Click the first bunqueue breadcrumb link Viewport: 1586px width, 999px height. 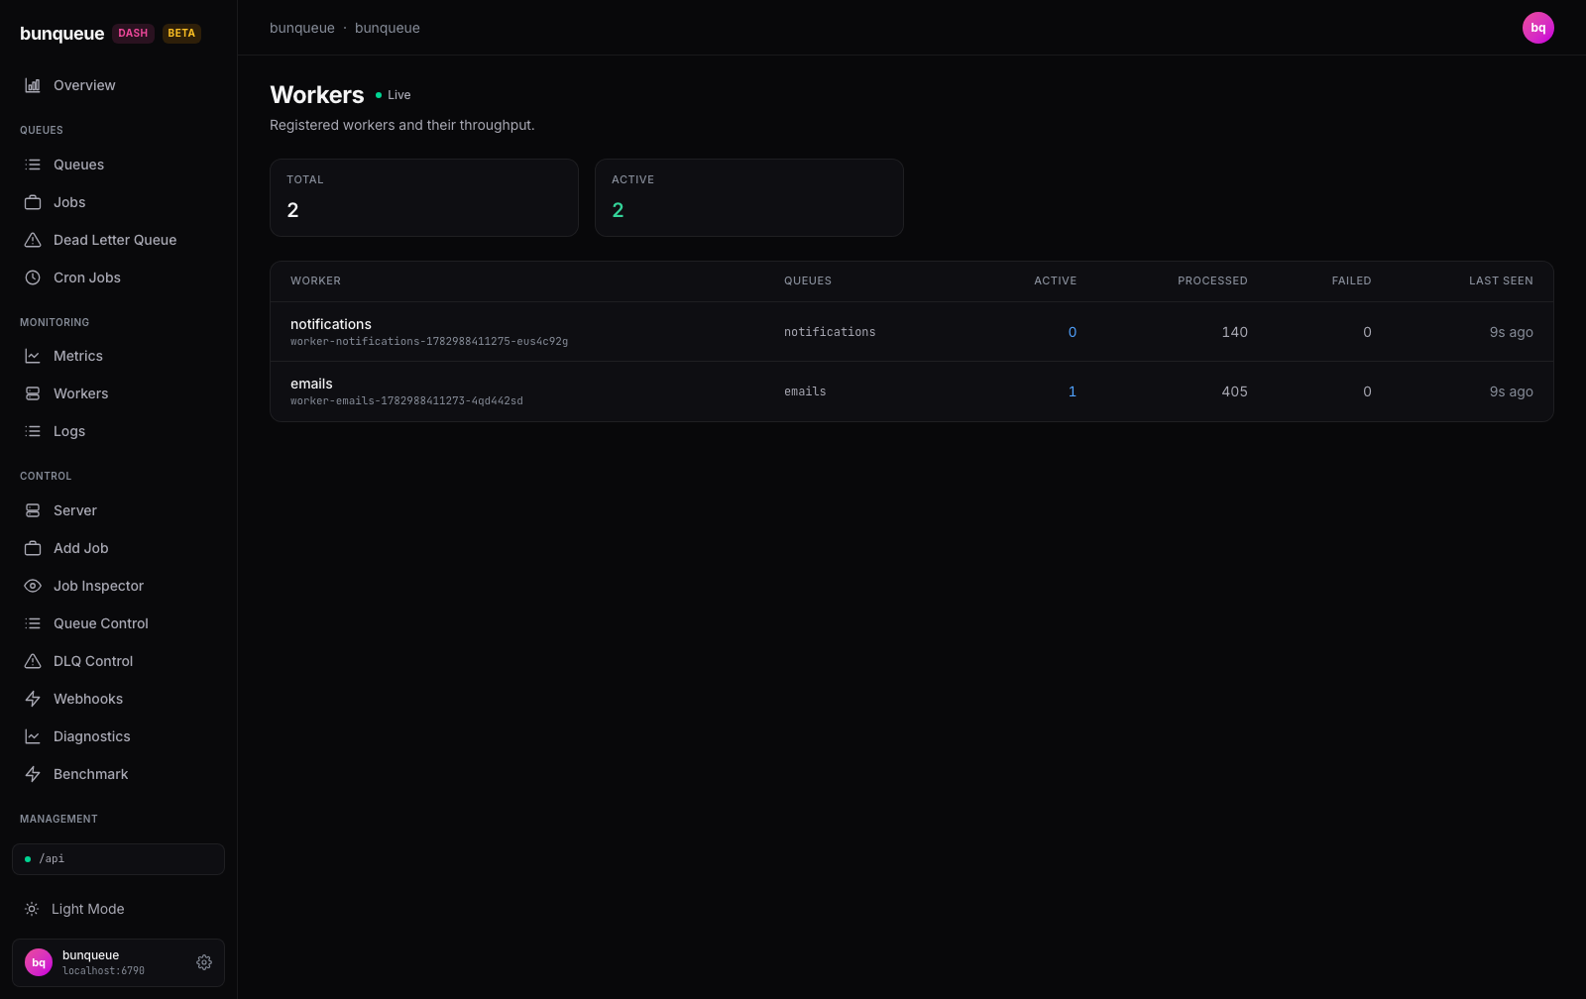pos(302,28)
